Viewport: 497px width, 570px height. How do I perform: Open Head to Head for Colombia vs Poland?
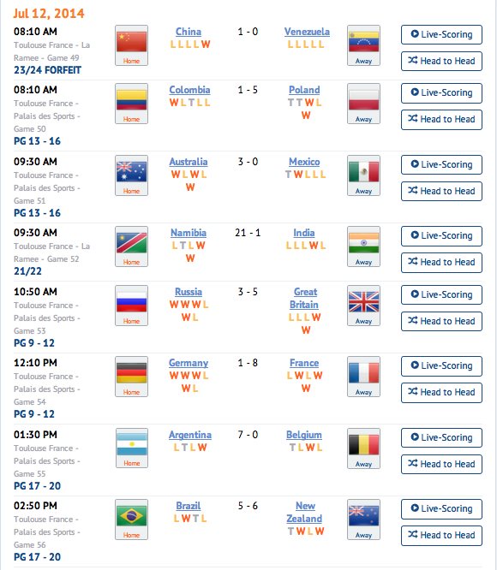point(441,120)
